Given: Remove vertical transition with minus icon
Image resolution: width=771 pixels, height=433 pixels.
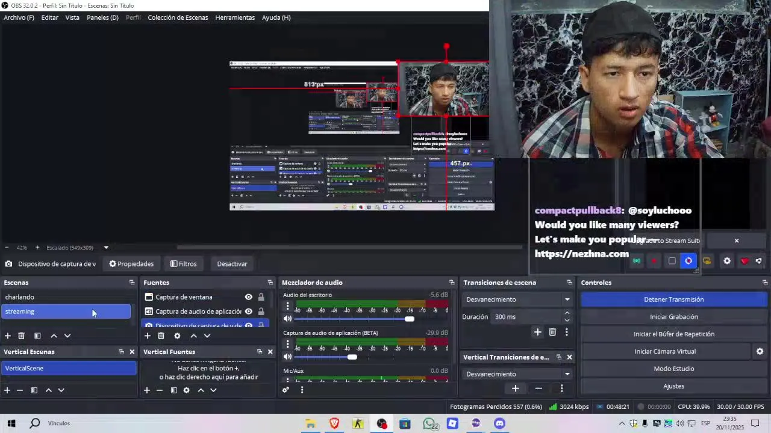Looking at the screenshot, I should point(538,388).
